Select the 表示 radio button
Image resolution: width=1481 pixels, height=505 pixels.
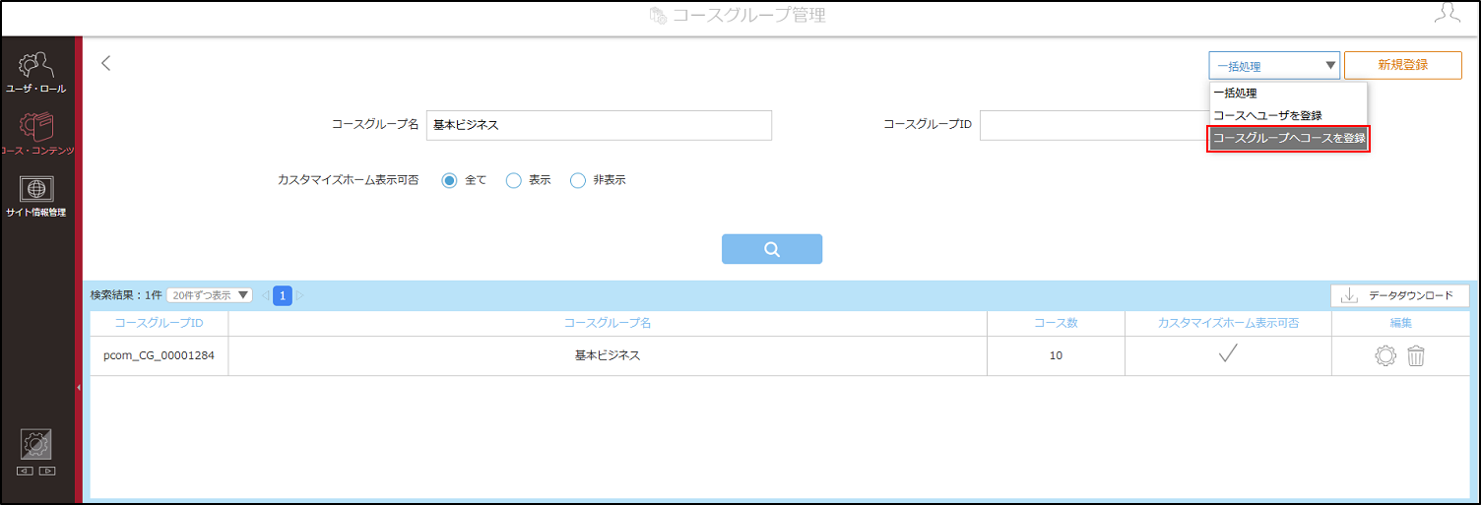click(x=513, y=180)
